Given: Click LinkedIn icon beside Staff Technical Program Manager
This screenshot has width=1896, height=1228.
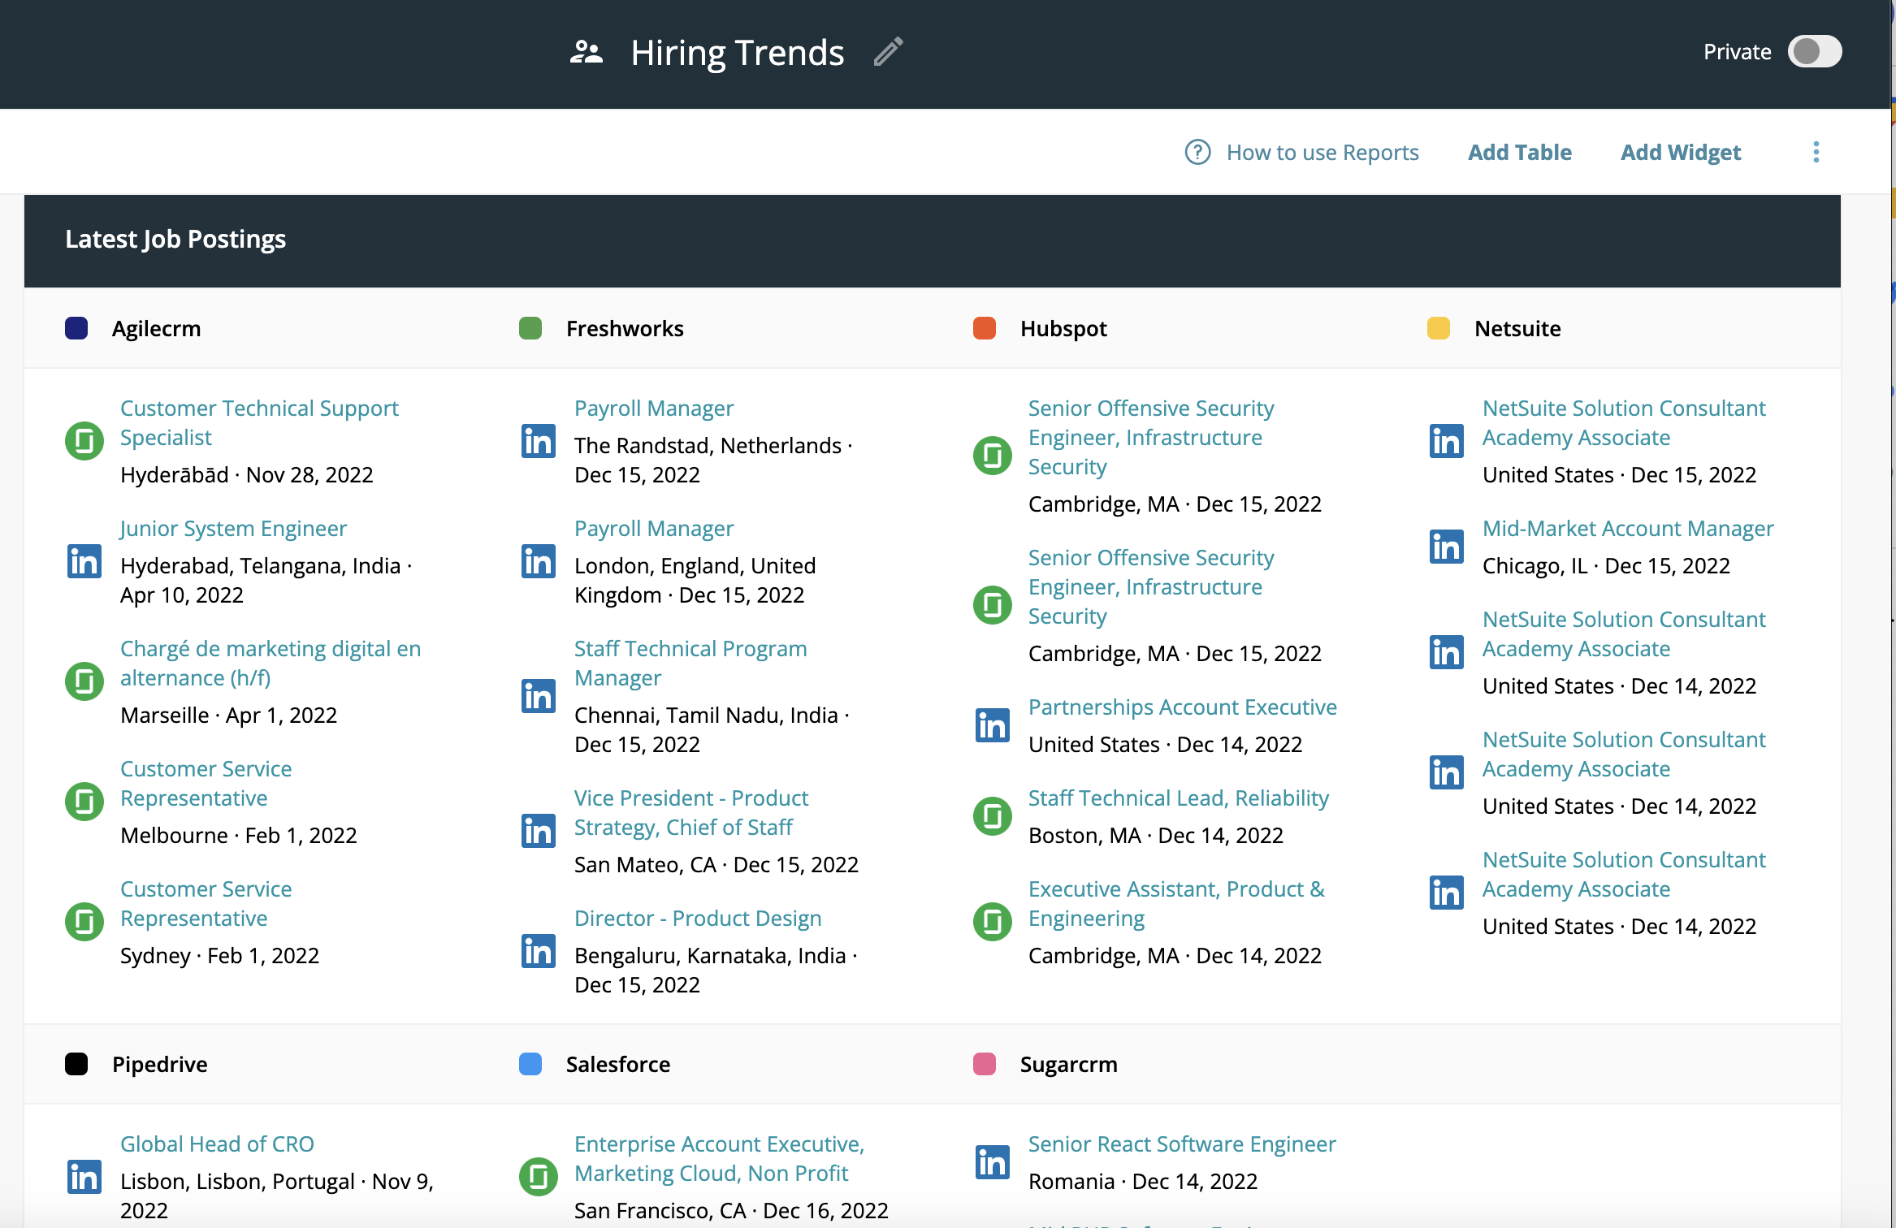Looking at the screenshot, I should pyautogui.click(x=539, y=696).
